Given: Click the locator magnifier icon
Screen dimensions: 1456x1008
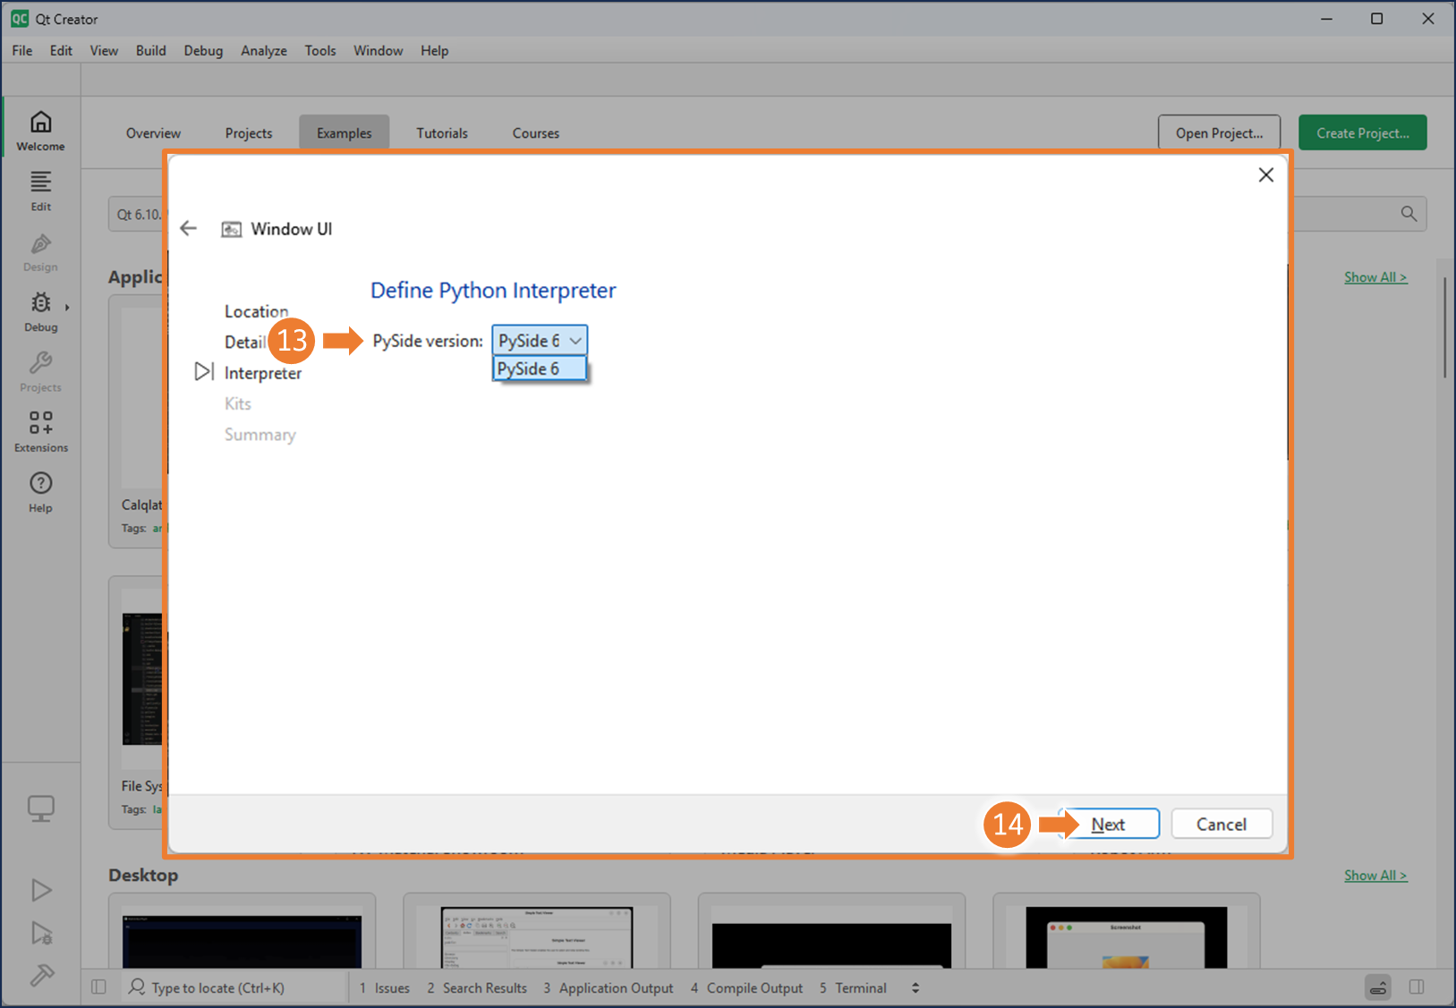Looking at the screenshot, I should point(137,987).
